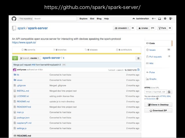Expand the plus create-new dropdown

click(153, 19)
